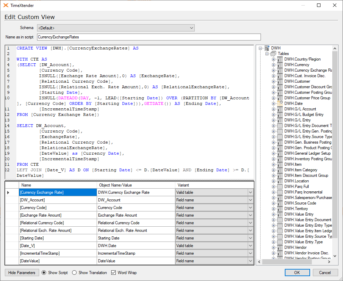Click the DWH.General Ledger Setup table icon
The image size is (343, 281).
280,153
